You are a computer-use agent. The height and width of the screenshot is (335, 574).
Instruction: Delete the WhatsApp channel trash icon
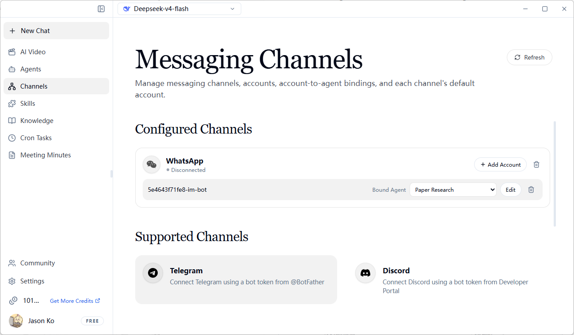[x=536, y=164]
